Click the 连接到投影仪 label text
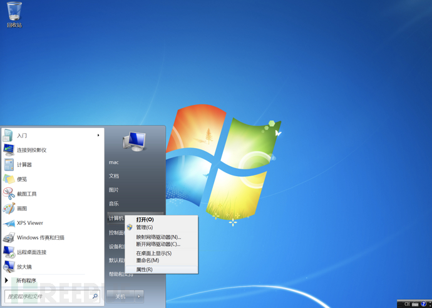Screen dimensions: 432x308 click(x=32, y=150)
